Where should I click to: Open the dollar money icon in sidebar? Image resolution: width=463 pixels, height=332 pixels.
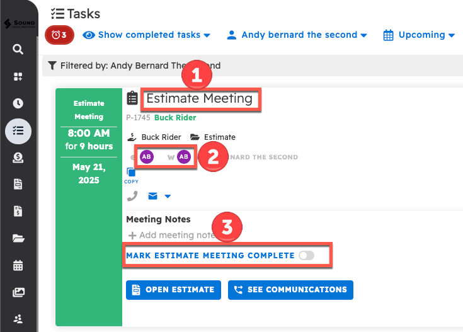point(18,157)
